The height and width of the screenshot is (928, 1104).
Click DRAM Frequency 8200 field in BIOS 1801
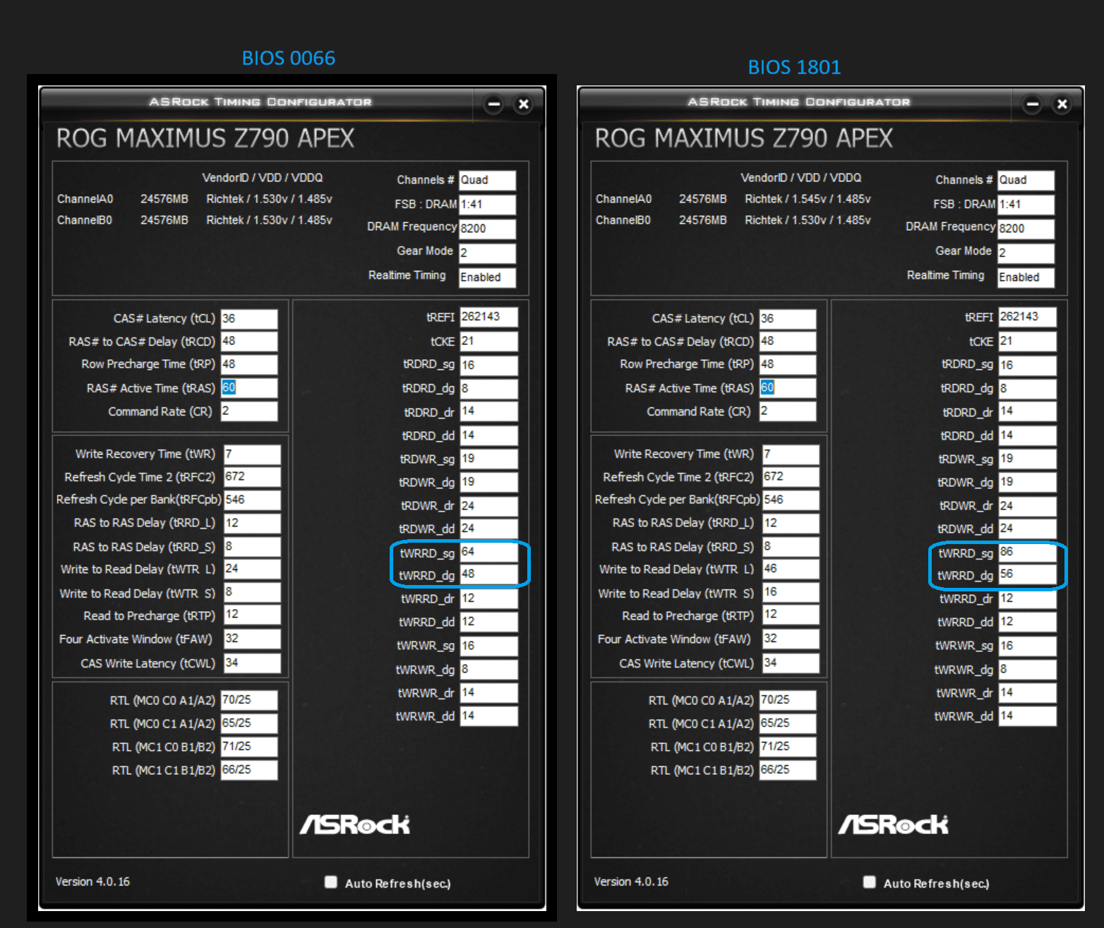[1026, 229]
